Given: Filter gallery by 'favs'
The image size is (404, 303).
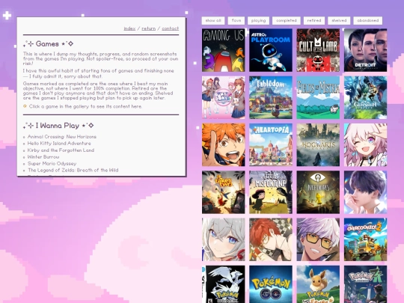Looking at the screenshot, I should (x=236, y=20).
